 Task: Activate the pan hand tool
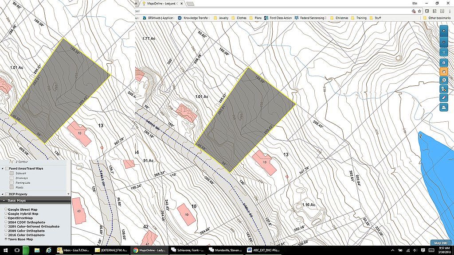coord(444,71)
